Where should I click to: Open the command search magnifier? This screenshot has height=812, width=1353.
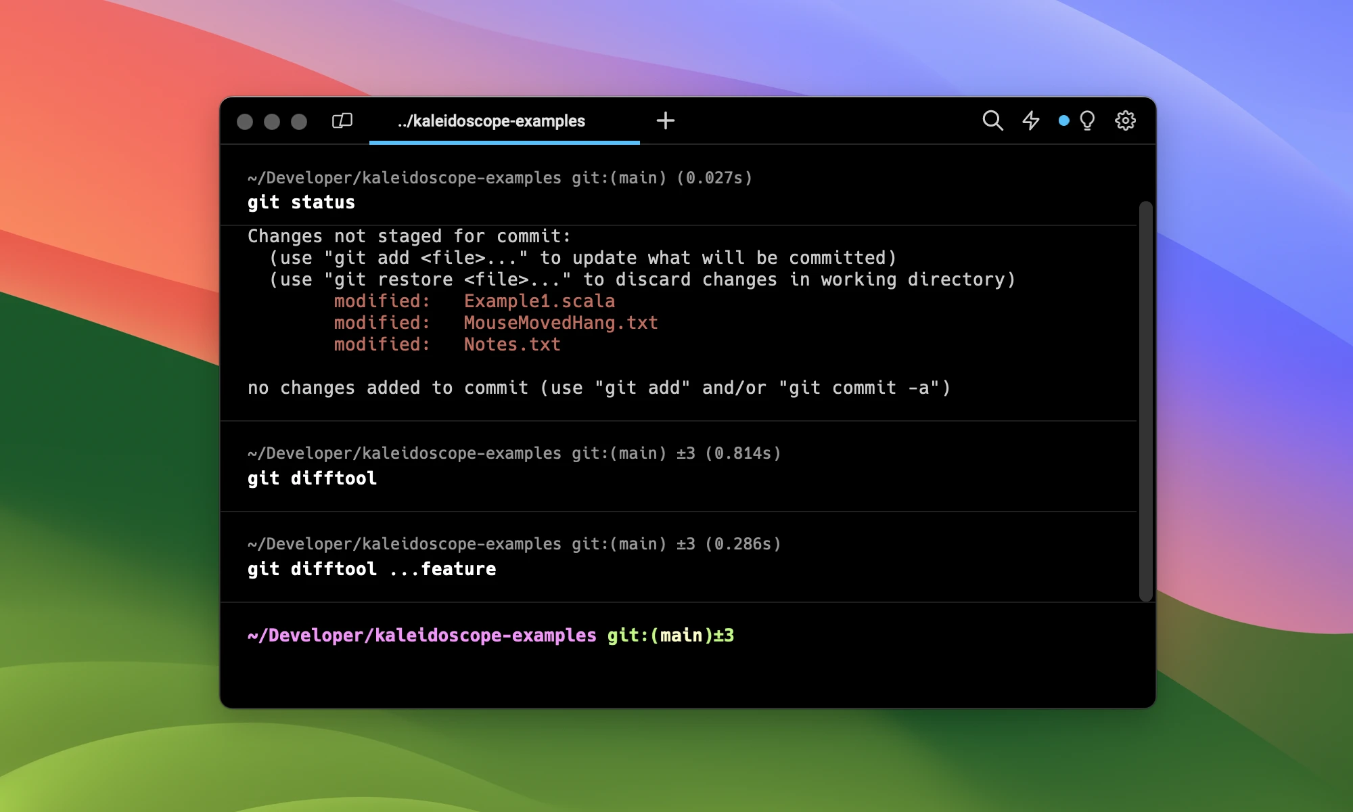992,120
